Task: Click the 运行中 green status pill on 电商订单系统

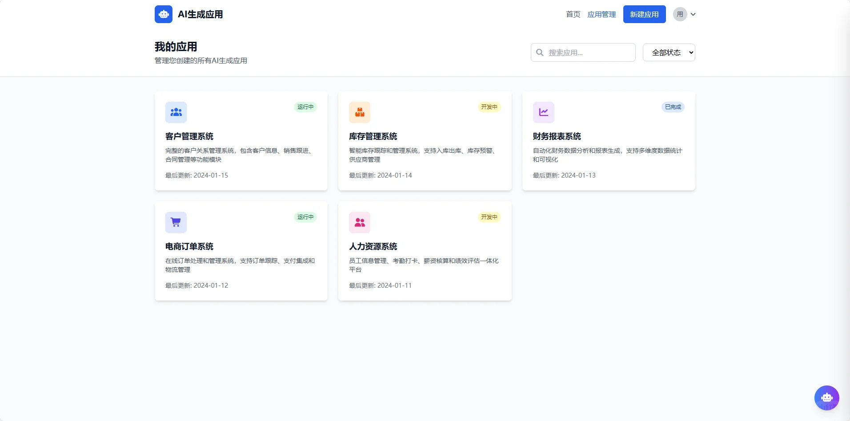Action: (305, 217)
